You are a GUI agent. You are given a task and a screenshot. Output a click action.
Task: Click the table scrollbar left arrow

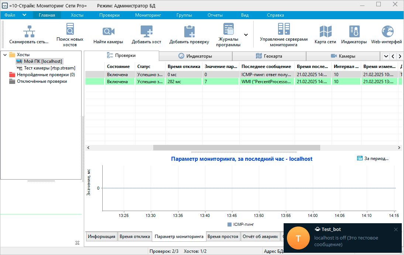coord(88,147)
